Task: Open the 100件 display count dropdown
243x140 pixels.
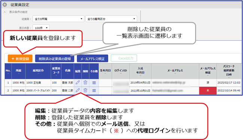Action: click(x=41, y=28)
